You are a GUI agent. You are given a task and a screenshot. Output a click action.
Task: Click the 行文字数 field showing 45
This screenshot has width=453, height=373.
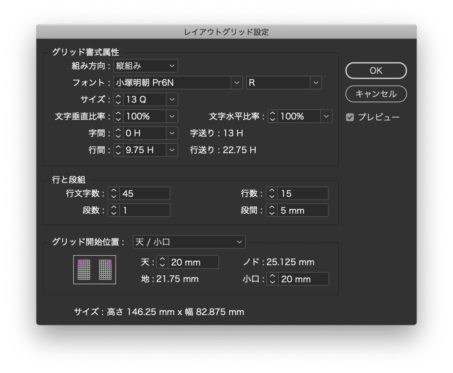[x=145, y=193]
